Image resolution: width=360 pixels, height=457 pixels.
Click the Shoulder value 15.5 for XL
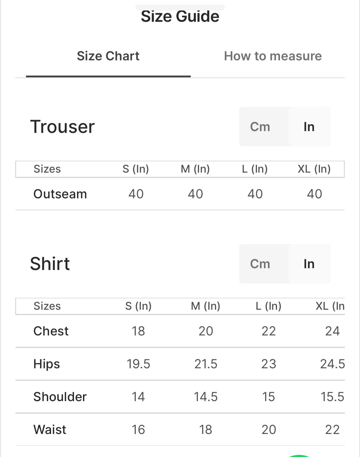pyautogui.click(x=332, y=397)
